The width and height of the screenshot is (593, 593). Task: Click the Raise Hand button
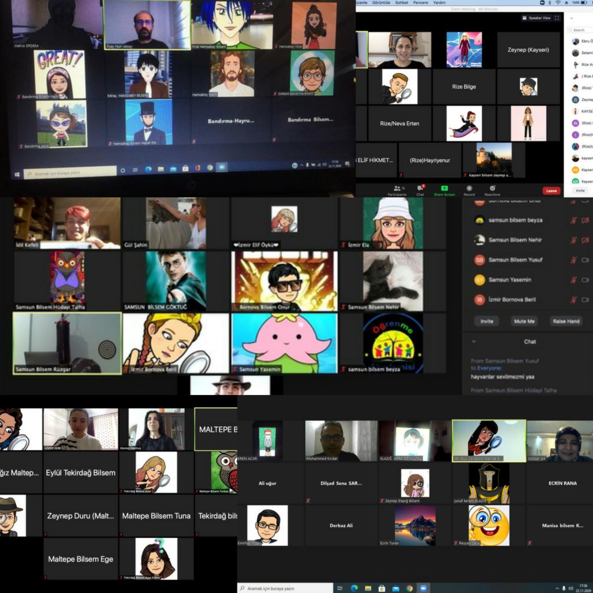coord(566,321)
